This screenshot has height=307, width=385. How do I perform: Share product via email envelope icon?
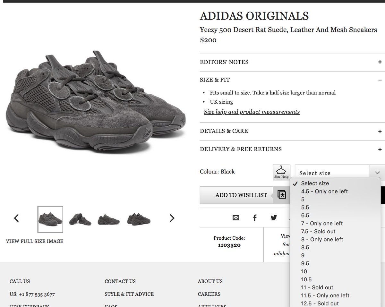click(x=236, y=218)
